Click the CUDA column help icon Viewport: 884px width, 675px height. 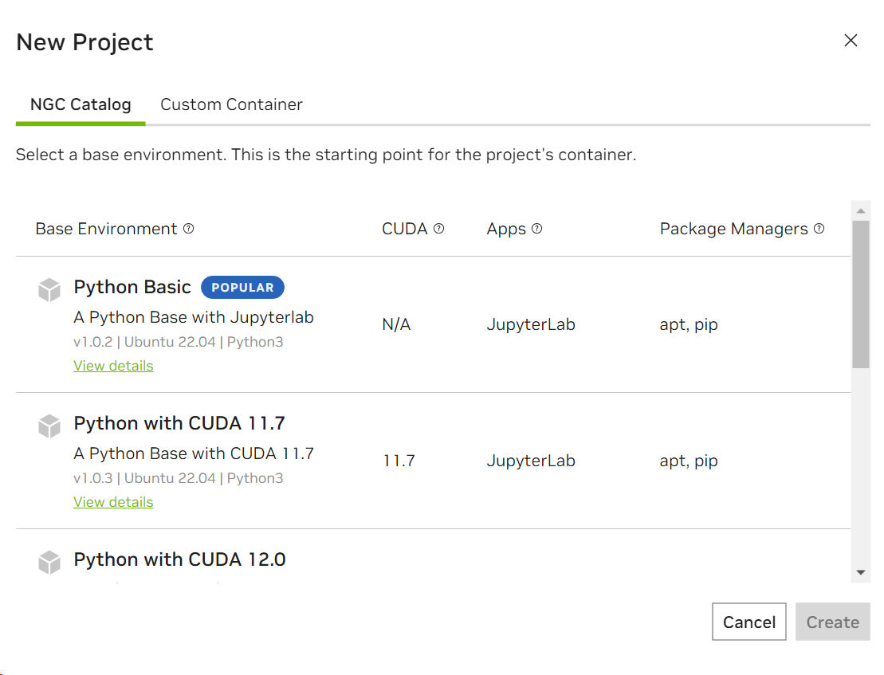click(438, 229)
